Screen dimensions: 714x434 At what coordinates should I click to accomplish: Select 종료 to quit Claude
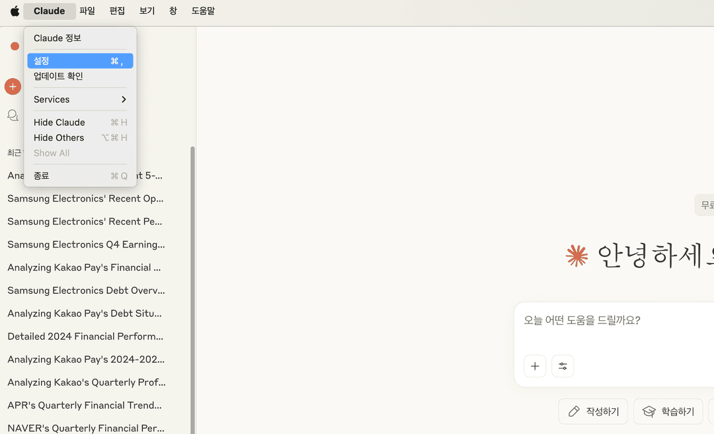click(x=80, y=176)
